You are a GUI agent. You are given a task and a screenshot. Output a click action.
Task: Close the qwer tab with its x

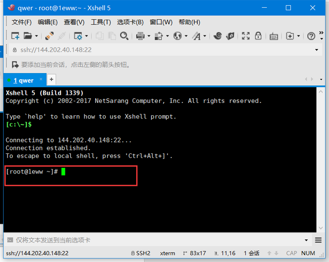(41, 79)
